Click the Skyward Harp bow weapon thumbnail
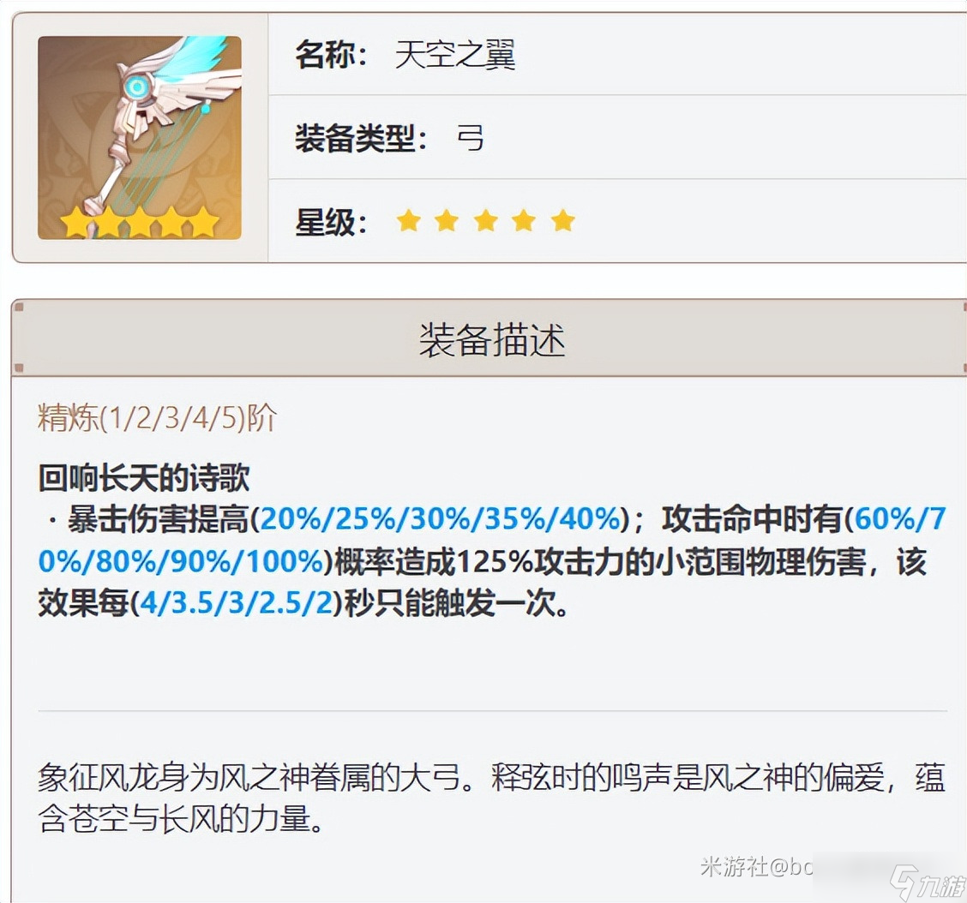Viewport: 967px width, 903px height. [x=140, y=137]
